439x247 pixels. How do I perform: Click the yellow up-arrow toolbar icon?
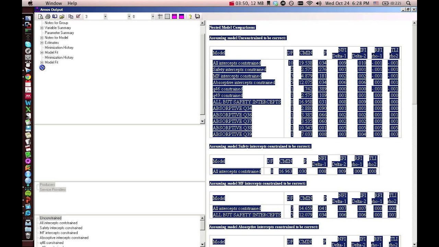click(x=190, y=16)
